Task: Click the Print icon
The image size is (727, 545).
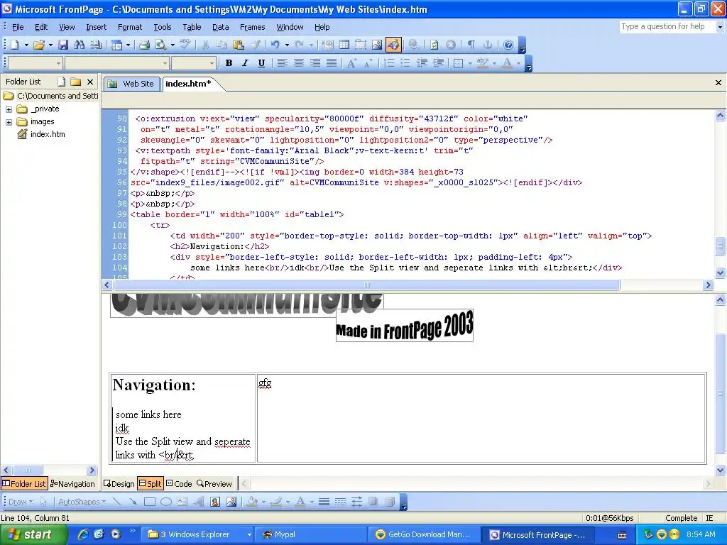Action: 145,45
